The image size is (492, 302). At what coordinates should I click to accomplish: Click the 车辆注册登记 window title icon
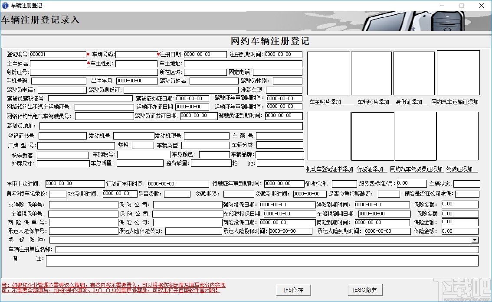(5, 5)
